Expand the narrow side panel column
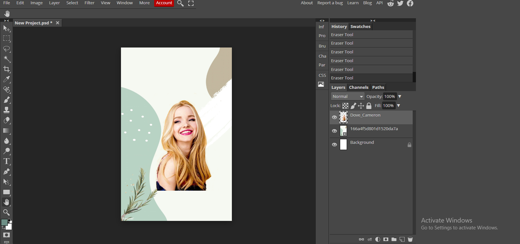The image size is (520, 244). 322,20
